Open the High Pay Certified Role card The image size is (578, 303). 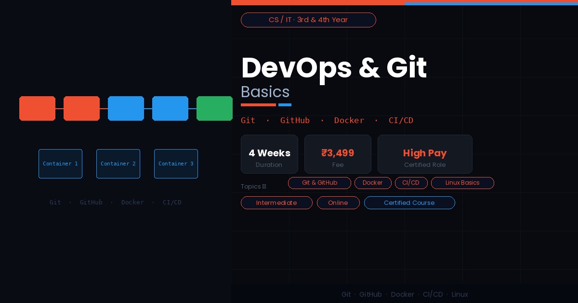(x=425, y=154)
